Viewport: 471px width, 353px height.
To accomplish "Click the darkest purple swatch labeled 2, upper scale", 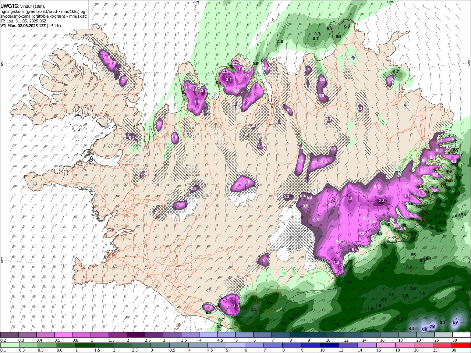I will (136, 335).
